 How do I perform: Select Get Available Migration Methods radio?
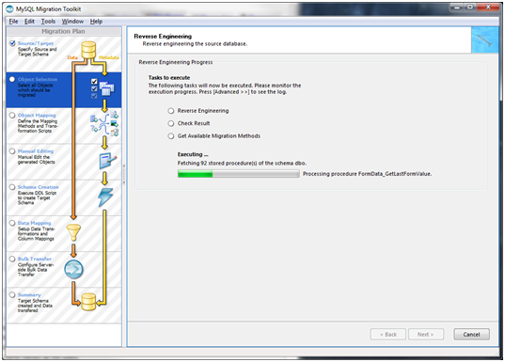[171, 136]
